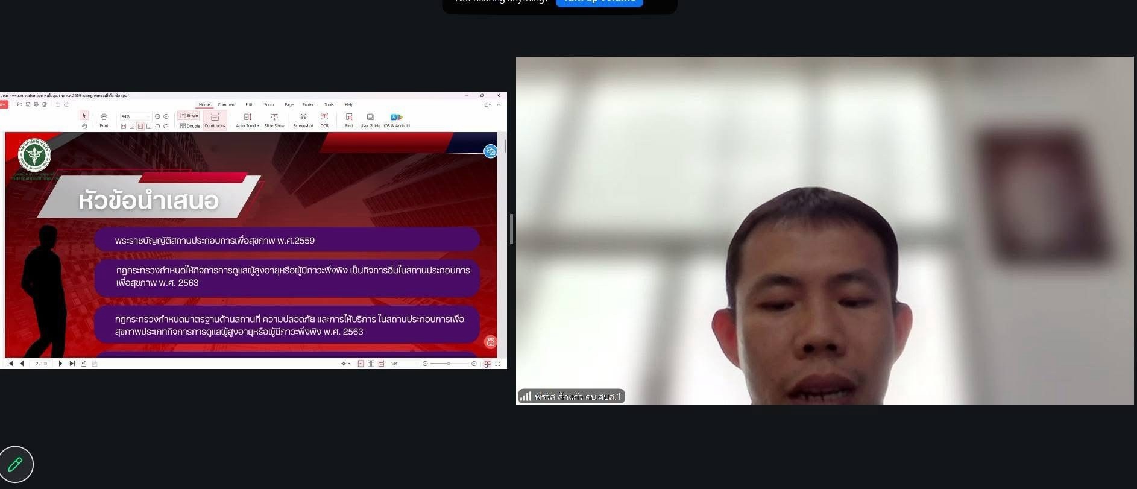1137x489 pixels.
Task: Enable Double page view
Action: [190, 126]
